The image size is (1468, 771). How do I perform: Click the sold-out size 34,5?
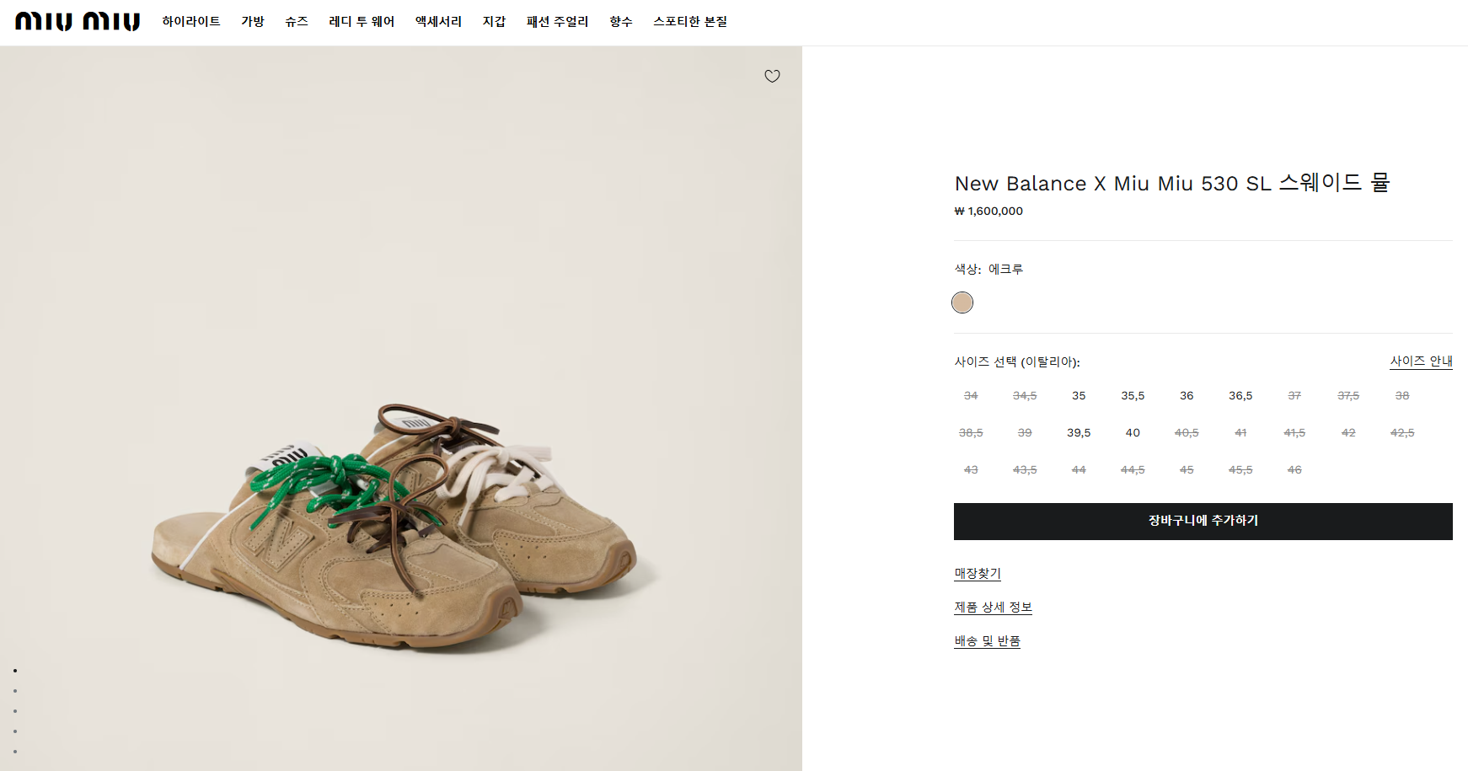[x=1025, y=395]
